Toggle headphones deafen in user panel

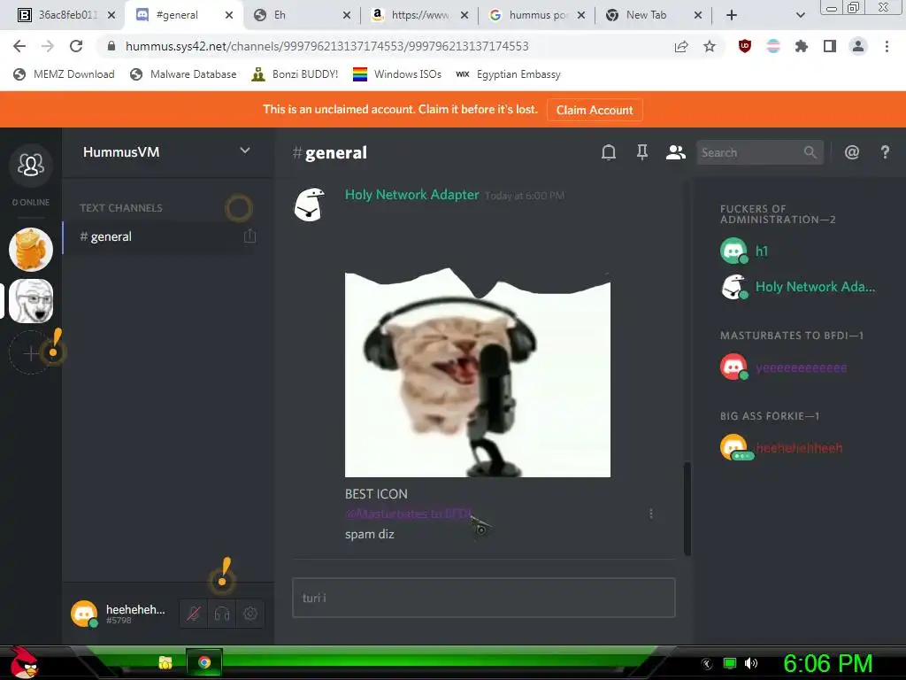point(222,614)
